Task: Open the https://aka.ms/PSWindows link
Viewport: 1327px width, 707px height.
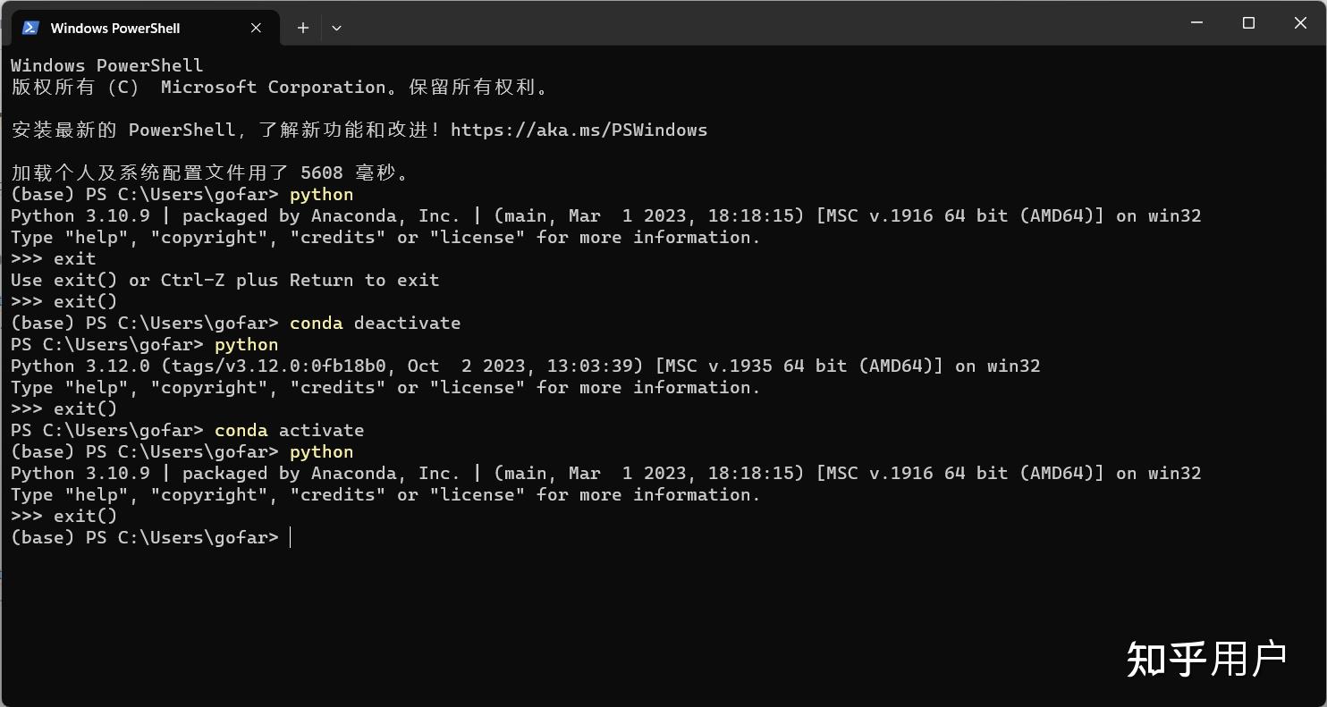Action: pos(579,130)
